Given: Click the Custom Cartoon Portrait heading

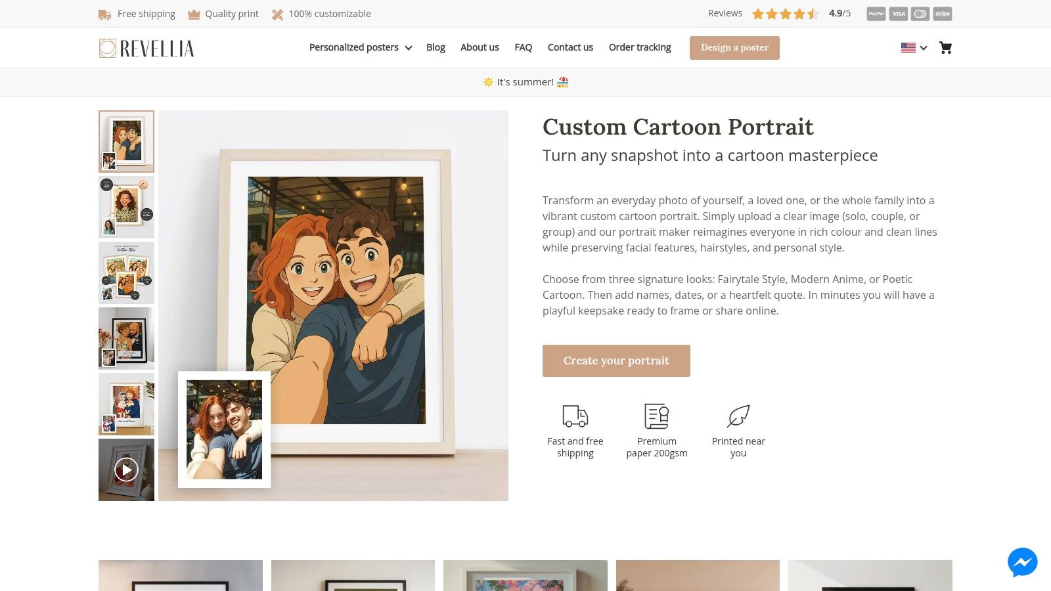Looking at the screenshot, I should pyautogui.click(x=678, y=127).
